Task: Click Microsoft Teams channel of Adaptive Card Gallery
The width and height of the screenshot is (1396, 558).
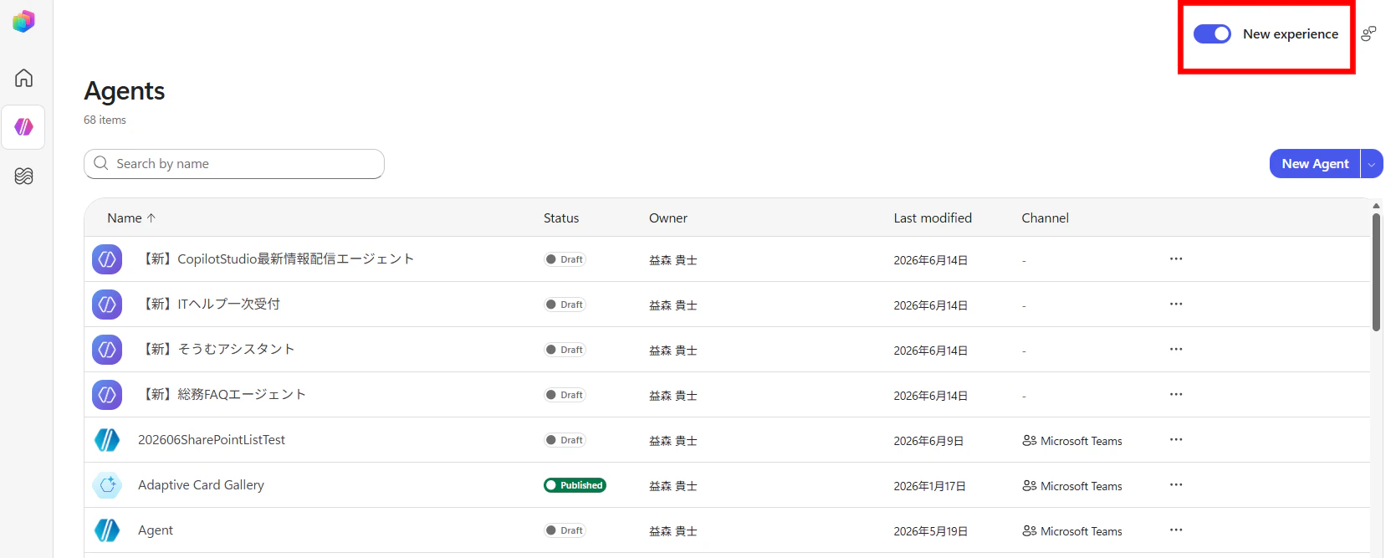Action: click(1072, 486)
